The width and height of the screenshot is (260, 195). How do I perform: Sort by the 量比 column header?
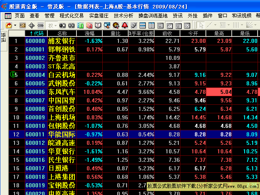115,34
